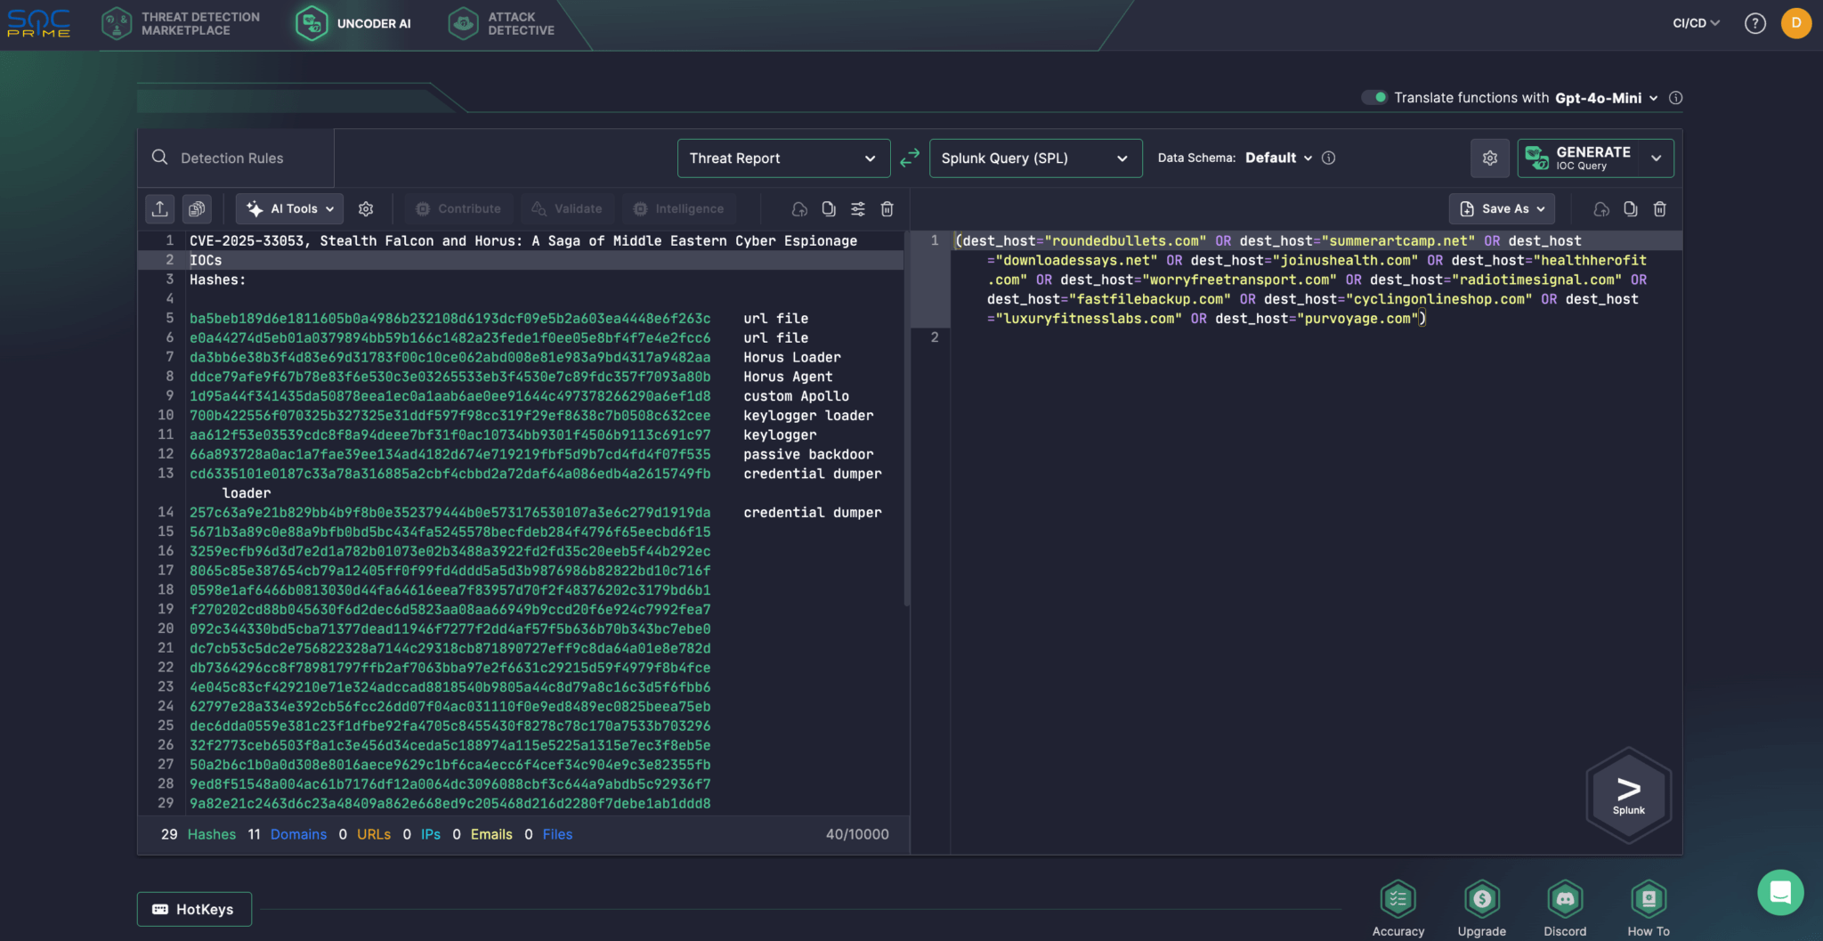Open the chat support bubble
The image size is (1823, 941).
pos(1780,893)
